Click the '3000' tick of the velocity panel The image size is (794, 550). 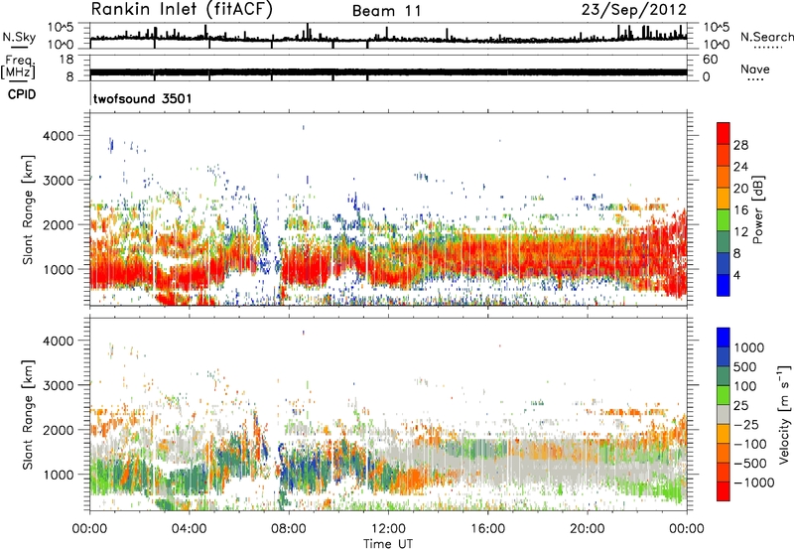(x=59, y=385)
